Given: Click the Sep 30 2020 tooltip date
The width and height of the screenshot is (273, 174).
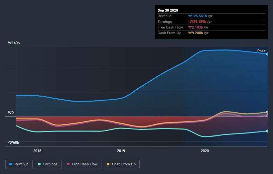Looking at the screenshot, I should [168, 10].
